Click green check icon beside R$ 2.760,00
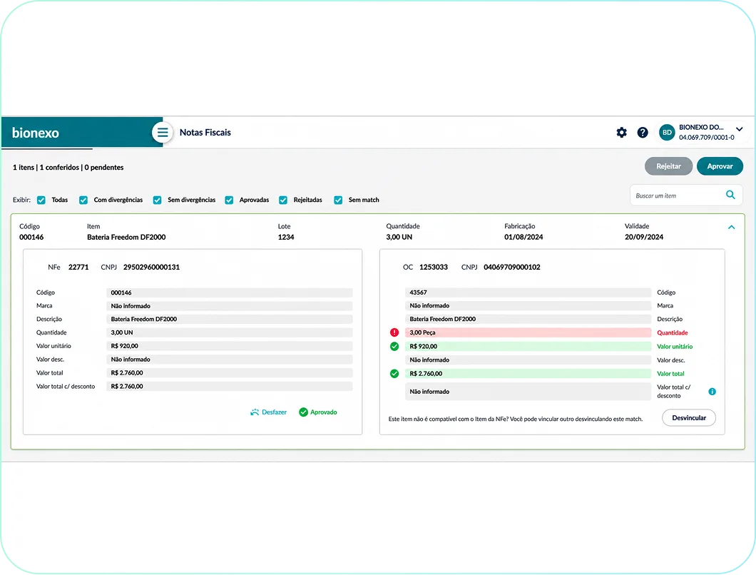756x575 pixels. [394, 373]
